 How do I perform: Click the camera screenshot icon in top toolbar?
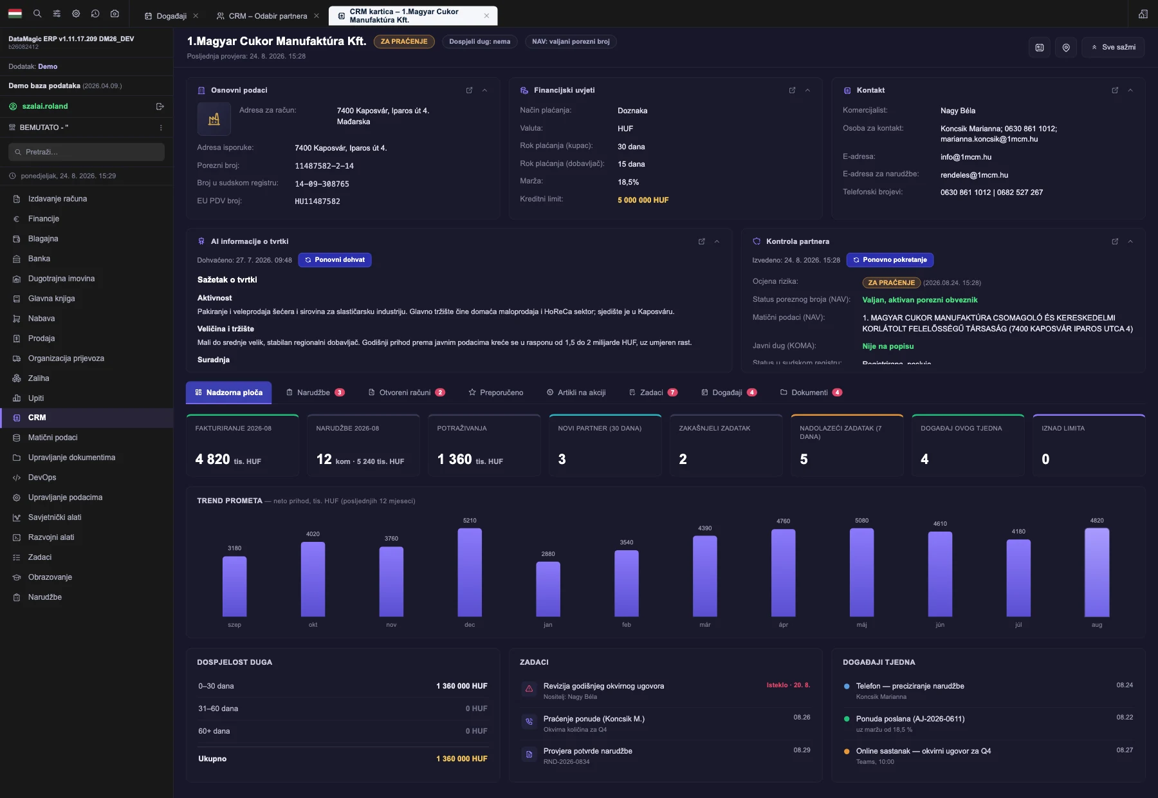(115, 14)
